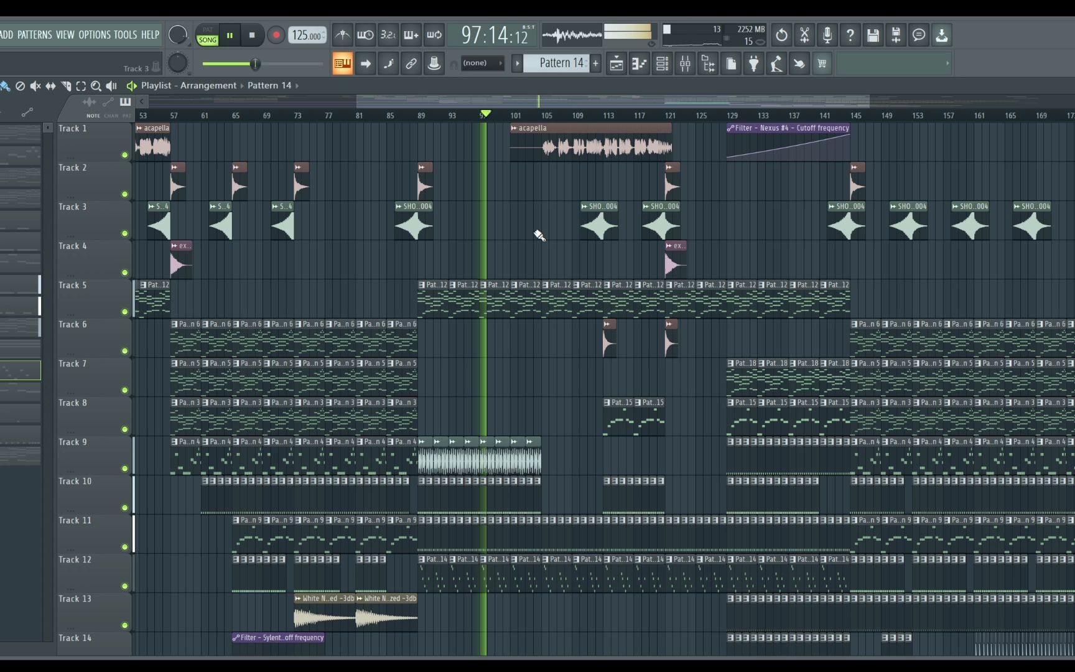Click the swing knob below the pitch knob

pos(177,63)
